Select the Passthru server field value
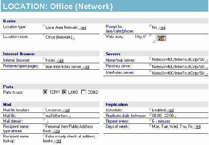 point(178,66)
